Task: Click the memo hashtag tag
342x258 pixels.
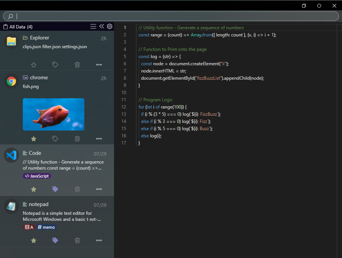Action: [46, 227]
